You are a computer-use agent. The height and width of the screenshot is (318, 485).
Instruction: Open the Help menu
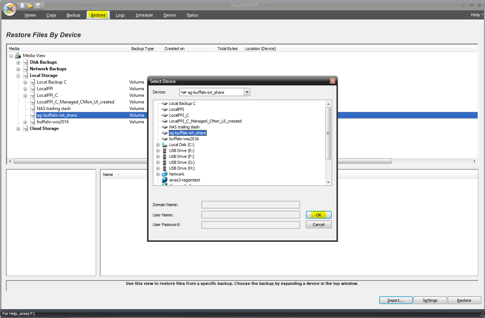476,15
